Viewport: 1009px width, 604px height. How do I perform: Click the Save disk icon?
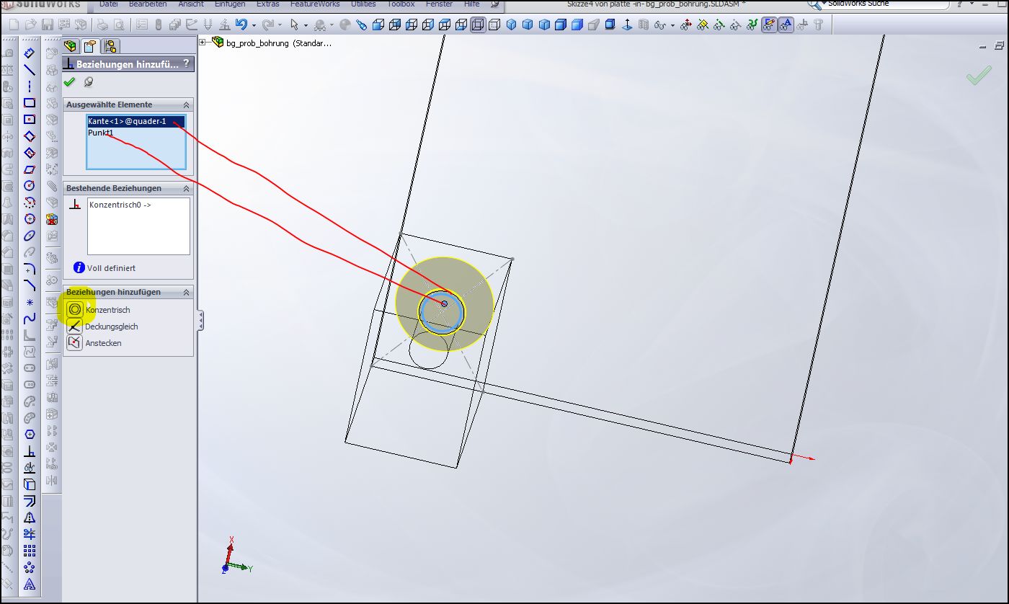(x=48, y=25)
